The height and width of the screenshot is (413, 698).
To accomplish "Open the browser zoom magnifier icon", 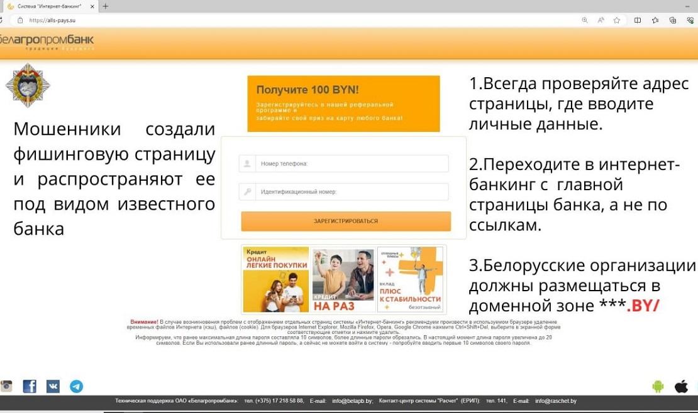I will click(585, 20).
